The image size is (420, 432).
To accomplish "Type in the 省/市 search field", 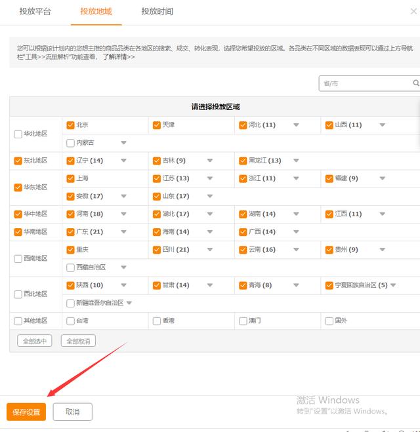I will [364, 84].
